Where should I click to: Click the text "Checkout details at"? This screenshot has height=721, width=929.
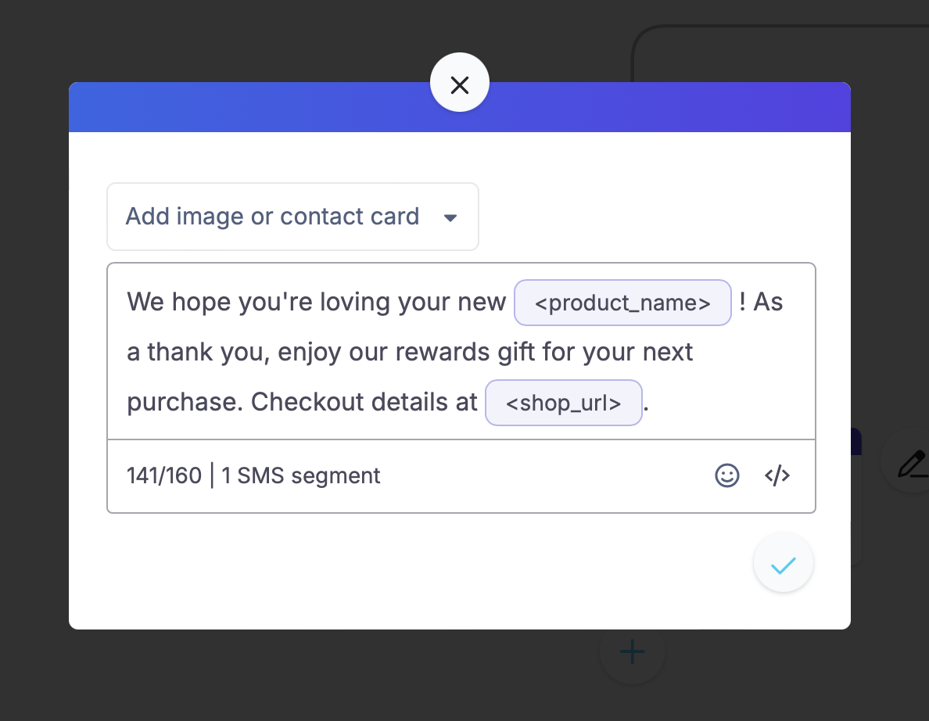pos(364,402)
